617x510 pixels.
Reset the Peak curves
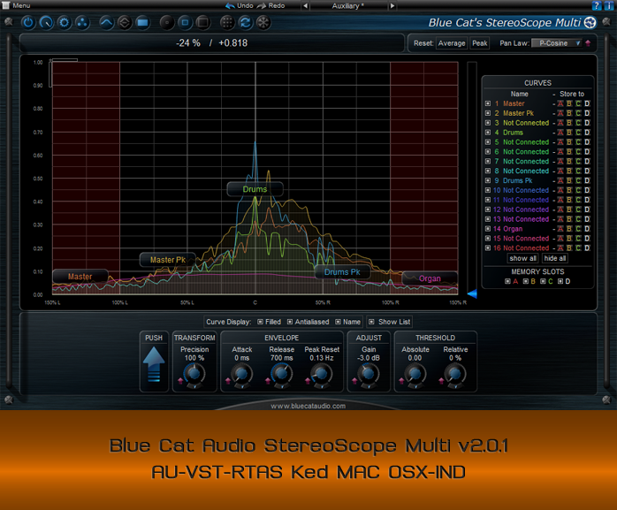tap(480, 43)
